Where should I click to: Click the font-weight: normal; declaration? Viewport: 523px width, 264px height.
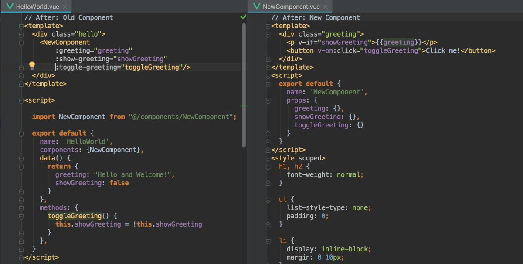pos(325,175)
